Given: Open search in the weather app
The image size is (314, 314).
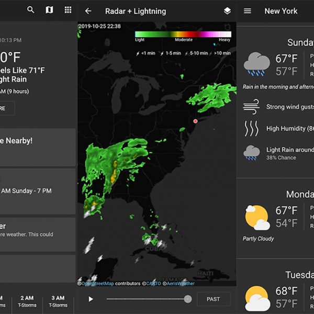Looking at the screenshot, I should pos(31,10).
